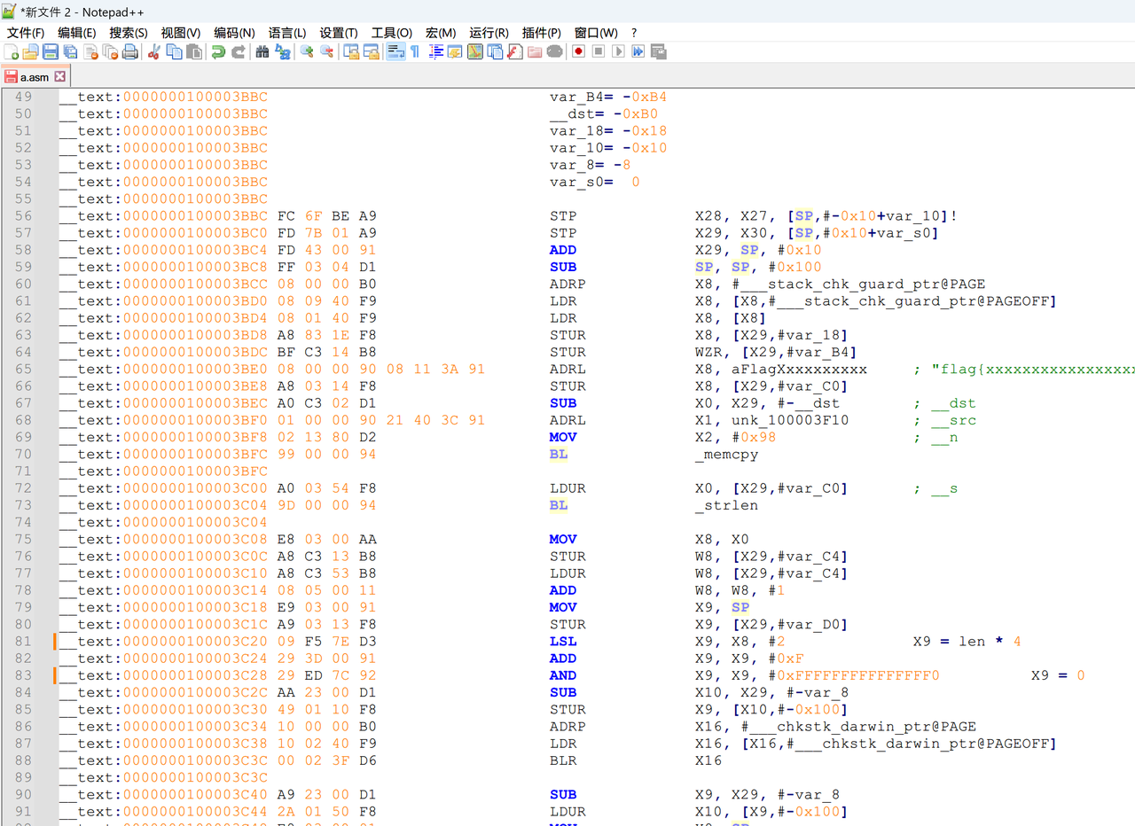The width and height of the screenshot is (1135, 826).
Task: Open the user defined language icon
Action: tap(455, 52)
